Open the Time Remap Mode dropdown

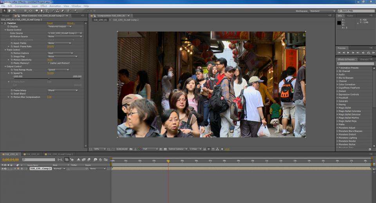(x=58, y=70)
